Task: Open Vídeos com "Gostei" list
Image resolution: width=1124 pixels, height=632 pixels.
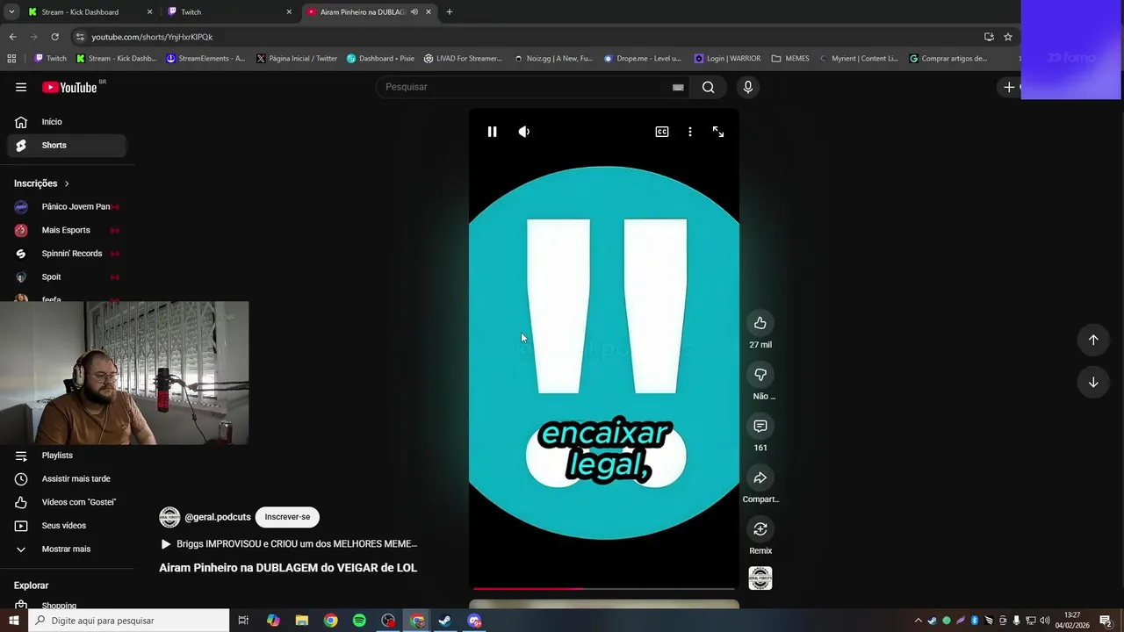Action: point(67,502)
